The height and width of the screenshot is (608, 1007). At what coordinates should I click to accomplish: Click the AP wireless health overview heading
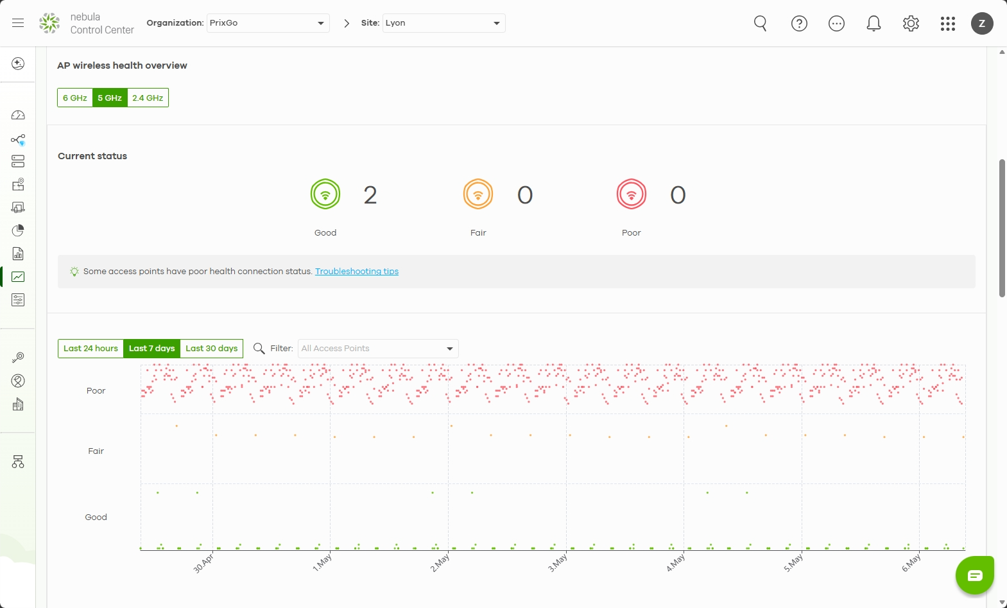(x=122, y=65)
